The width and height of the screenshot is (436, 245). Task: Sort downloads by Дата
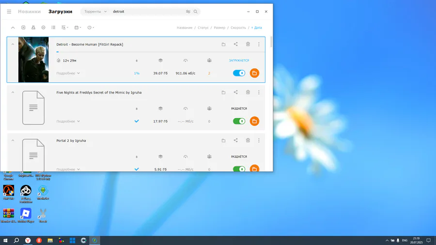pyautogui.click(x=256, y=28)
